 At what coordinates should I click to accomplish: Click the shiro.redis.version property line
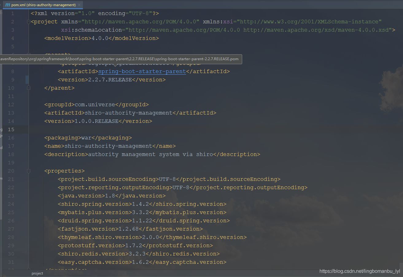[x=136, y=254]
